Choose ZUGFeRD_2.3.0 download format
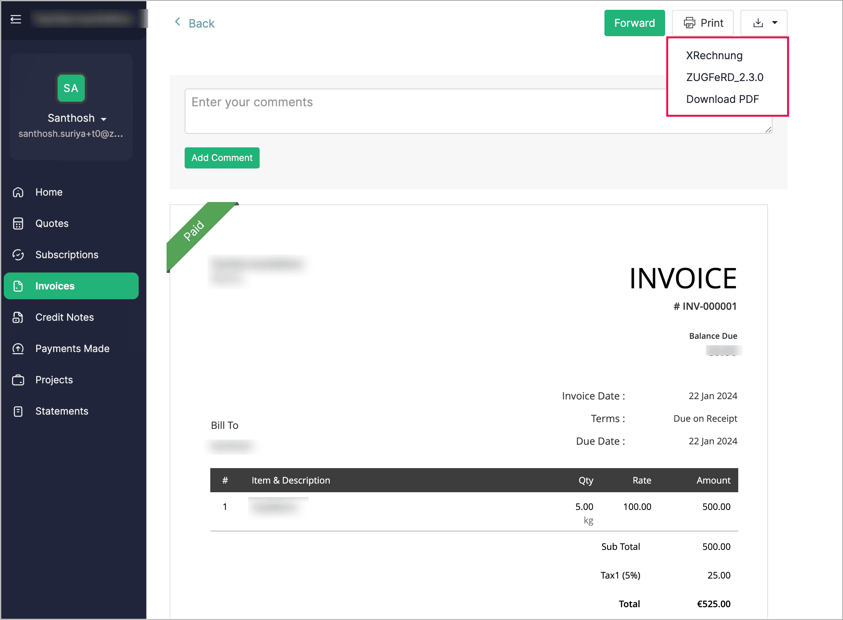843x620 pixels. [724, 77]
